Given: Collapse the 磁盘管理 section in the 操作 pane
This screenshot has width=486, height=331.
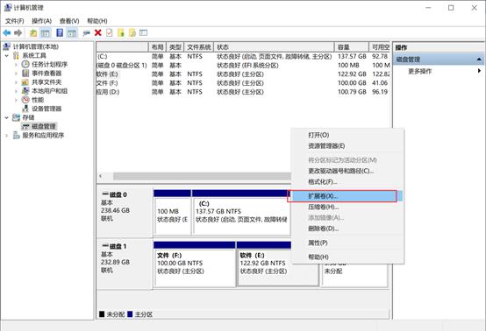Looking at the screenshot, I should (479, 59).
